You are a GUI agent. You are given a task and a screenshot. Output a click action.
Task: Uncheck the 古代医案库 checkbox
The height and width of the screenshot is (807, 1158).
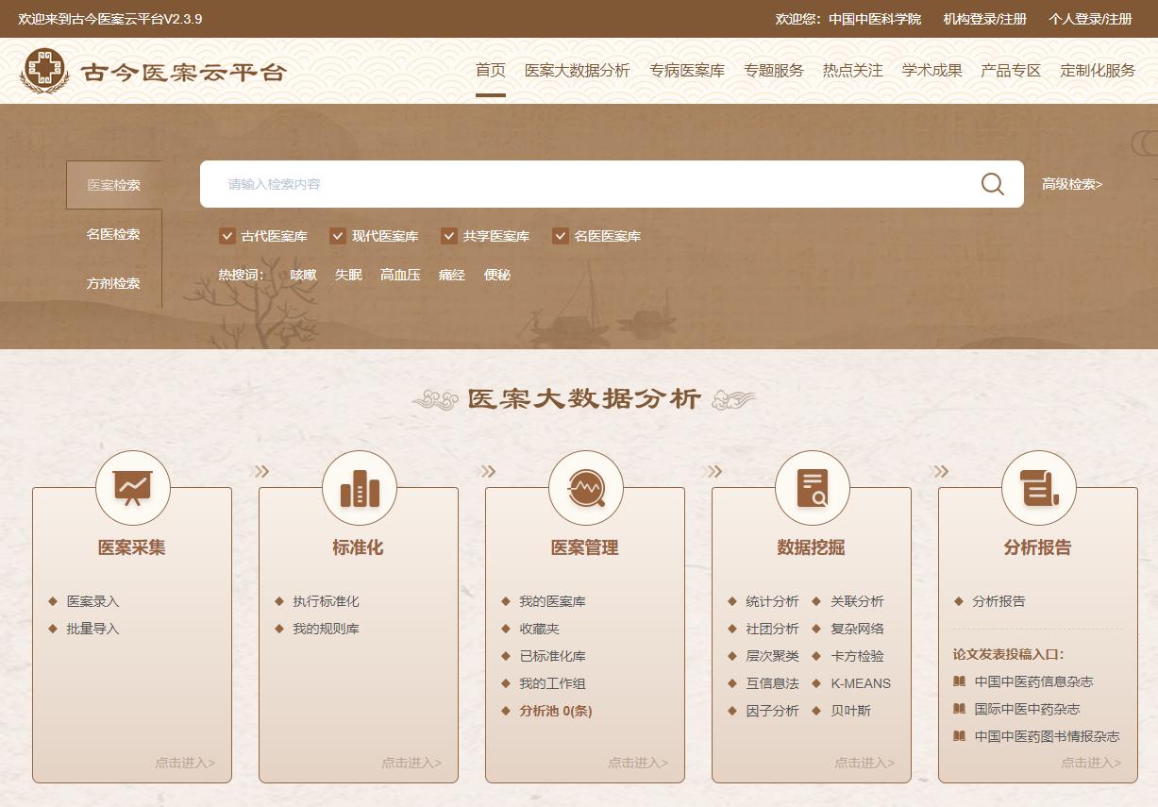pyautogui.click(x=227, y=236)
